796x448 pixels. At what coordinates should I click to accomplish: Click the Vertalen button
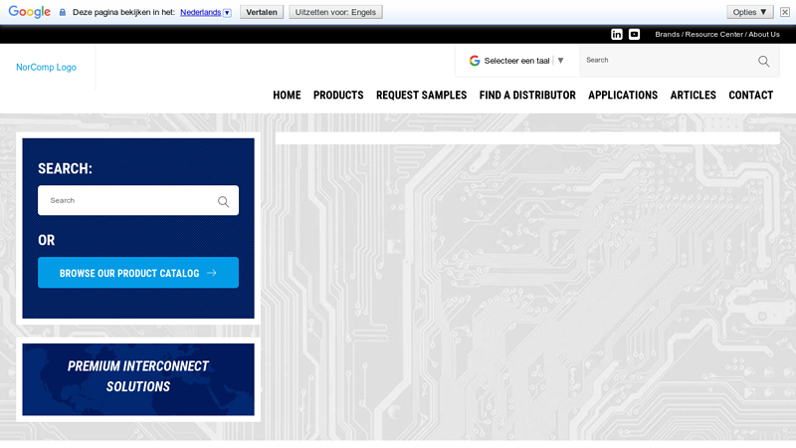[262, 12]
